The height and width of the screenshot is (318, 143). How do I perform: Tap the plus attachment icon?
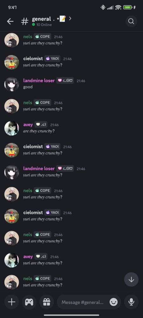11,302
